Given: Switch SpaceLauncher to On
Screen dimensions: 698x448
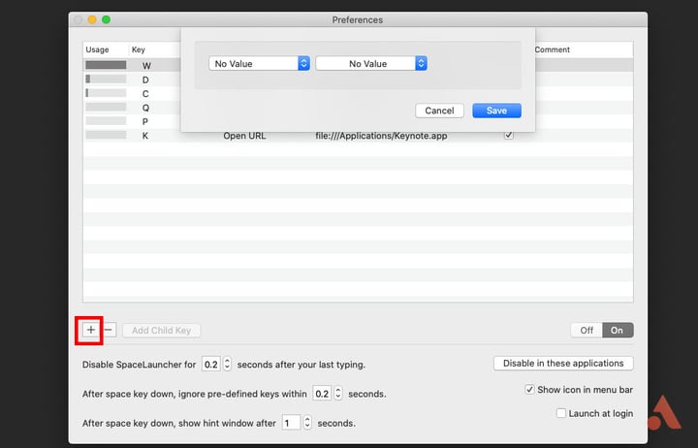Looking at the screenshot, I should (x=618, y=330).
